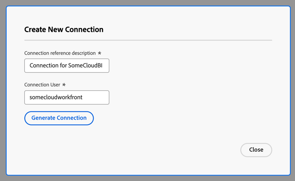Screen dimensions: 295x181
Task: Close the Create New Connection dialog
Action: pyautogui.click(x=256, y=150)
